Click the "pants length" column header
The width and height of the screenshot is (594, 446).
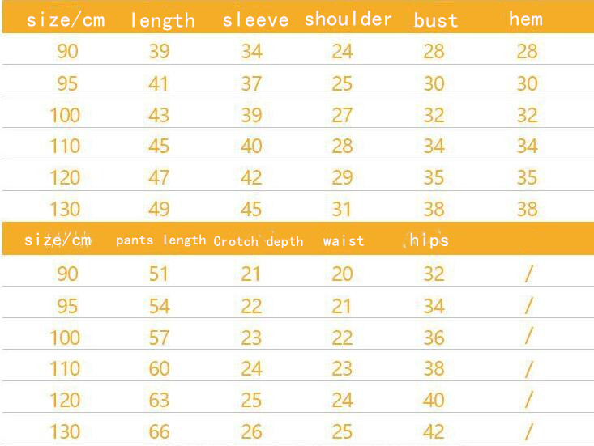tap(160, 240)
